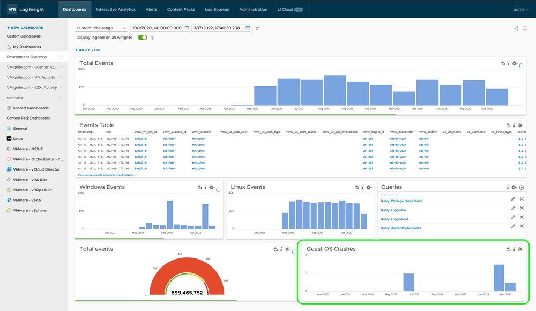Open calendar picker for start date

(x=187, y=28)
